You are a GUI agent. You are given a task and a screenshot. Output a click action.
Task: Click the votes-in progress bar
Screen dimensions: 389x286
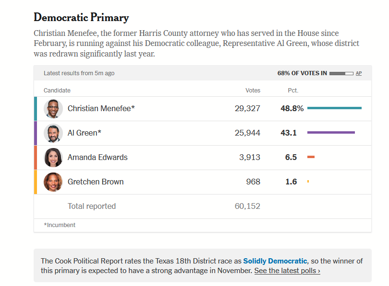(x=341, y=73)
